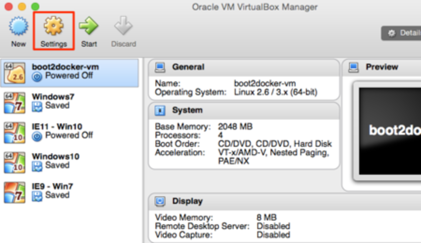Image resolution: width=421 pixels, height=243 pixels.
Task: Click the General section monitor icon
Action: point(160,67)
